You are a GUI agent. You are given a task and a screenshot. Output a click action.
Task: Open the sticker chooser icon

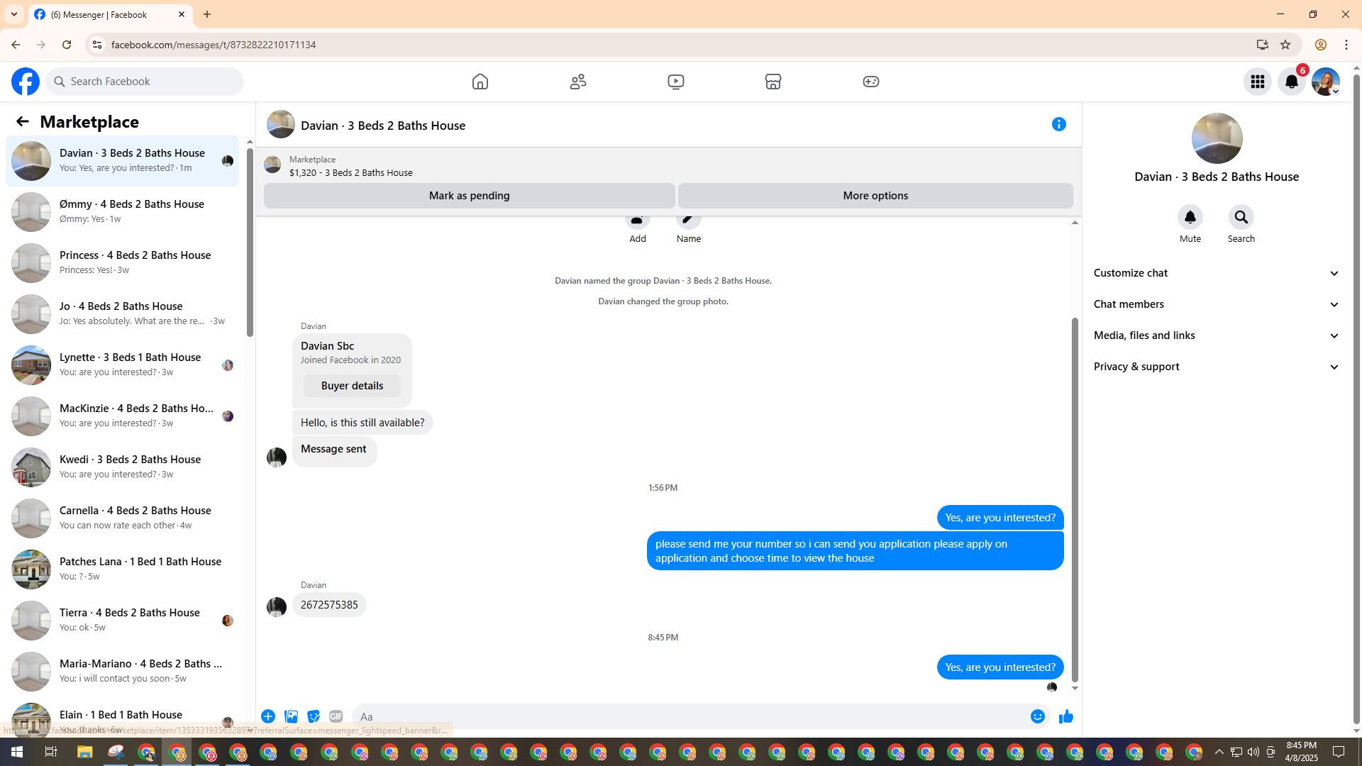coord(314,716)
